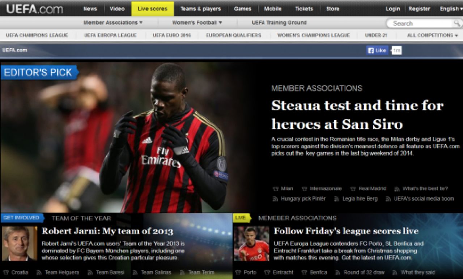
Task: Open Teams & players menu item
Action: [x=201, y=9]
